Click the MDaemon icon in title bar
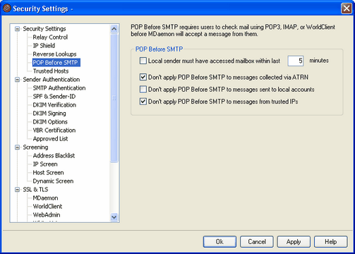355x254 pixels. (6, 8)
